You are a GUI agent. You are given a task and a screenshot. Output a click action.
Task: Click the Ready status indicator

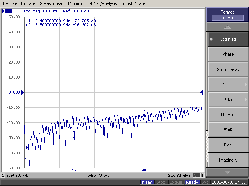coord(192,182)
